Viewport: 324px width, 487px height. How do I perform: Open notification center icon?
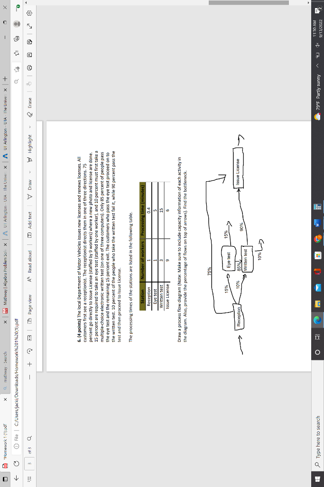318,10
